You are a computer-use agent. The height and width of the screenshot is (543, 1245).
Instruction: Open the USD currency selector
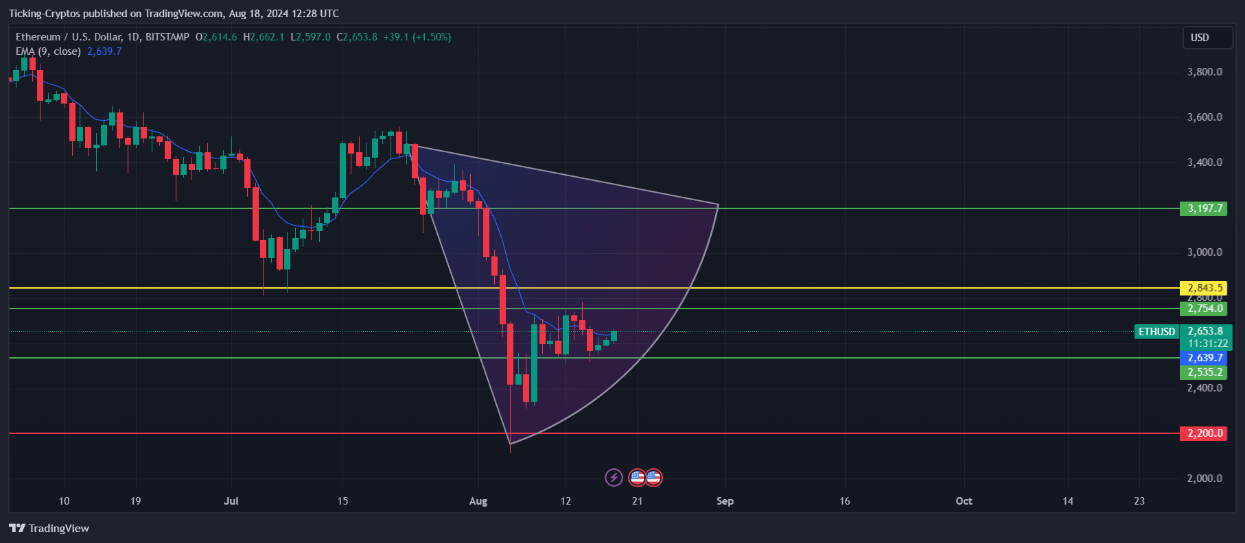(x=1207, y=38)
